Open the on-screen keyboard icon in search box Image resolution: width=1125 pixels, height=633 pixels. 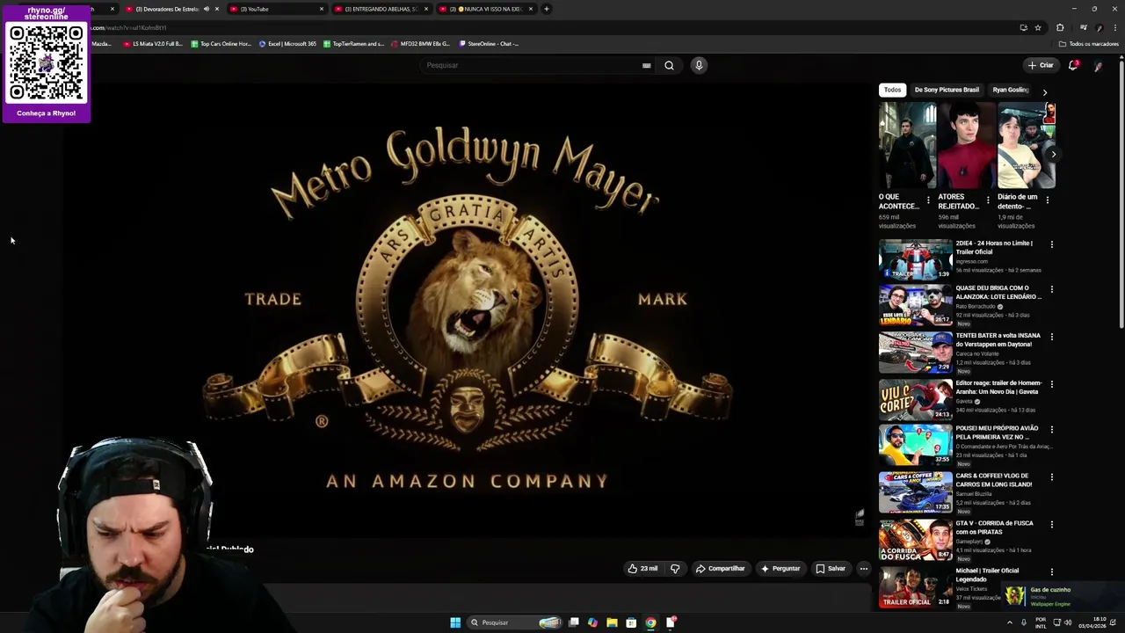pos(646,65)
